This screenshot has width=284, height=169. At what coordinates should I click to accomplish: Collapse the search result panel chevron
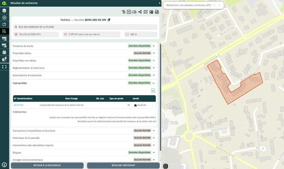pyautogui.click(x=160, y=3)
